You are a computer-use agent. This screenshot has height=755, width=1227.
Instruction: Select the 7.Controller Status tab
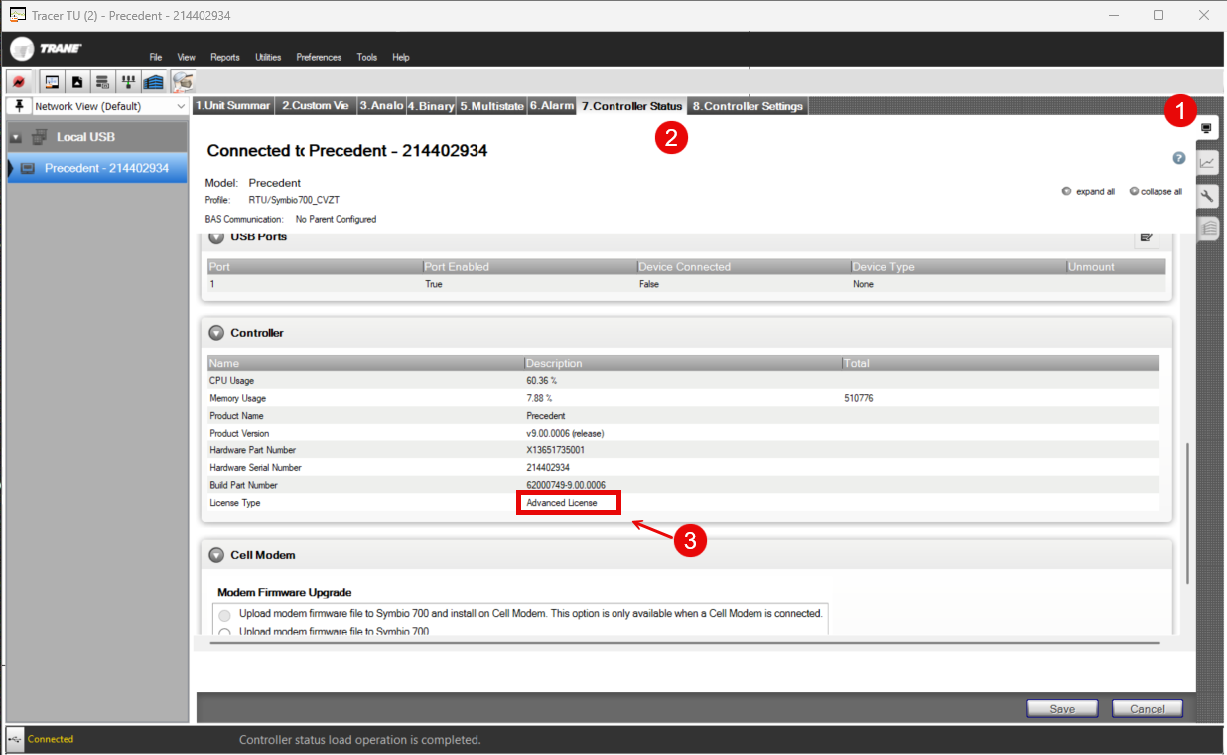631,106
